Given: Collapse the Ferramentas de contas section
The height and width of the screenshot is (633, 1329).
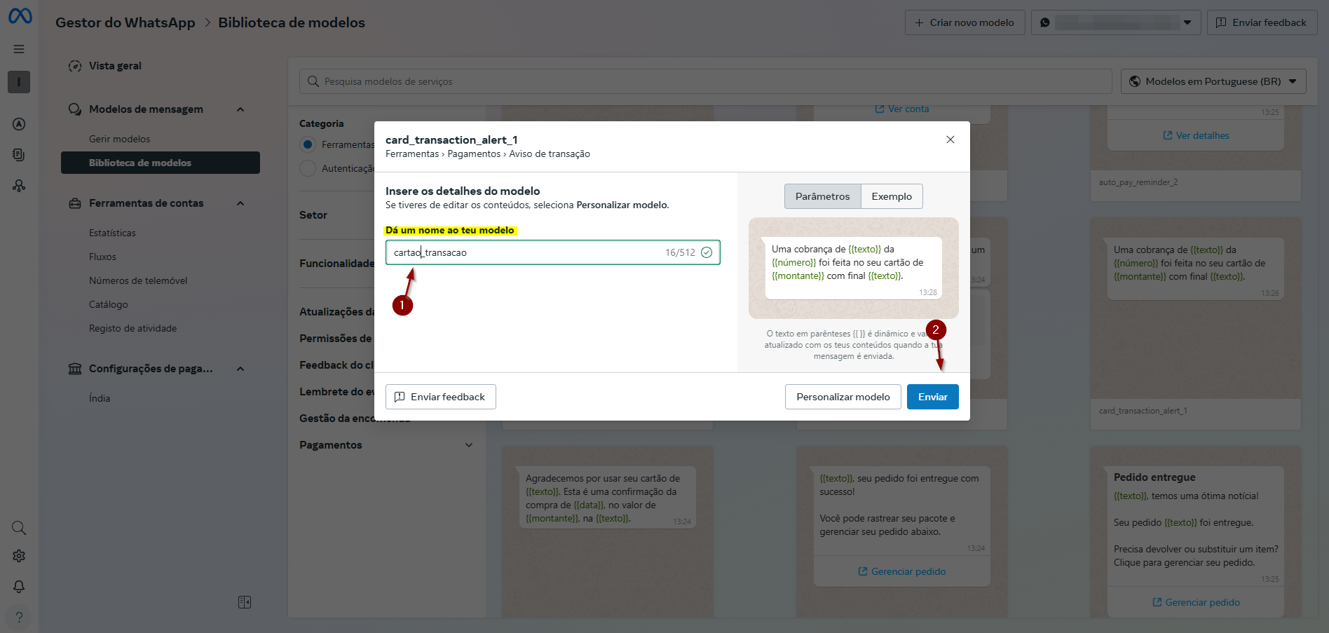Looking at the screenshot, I should click(x=240, y=203).
